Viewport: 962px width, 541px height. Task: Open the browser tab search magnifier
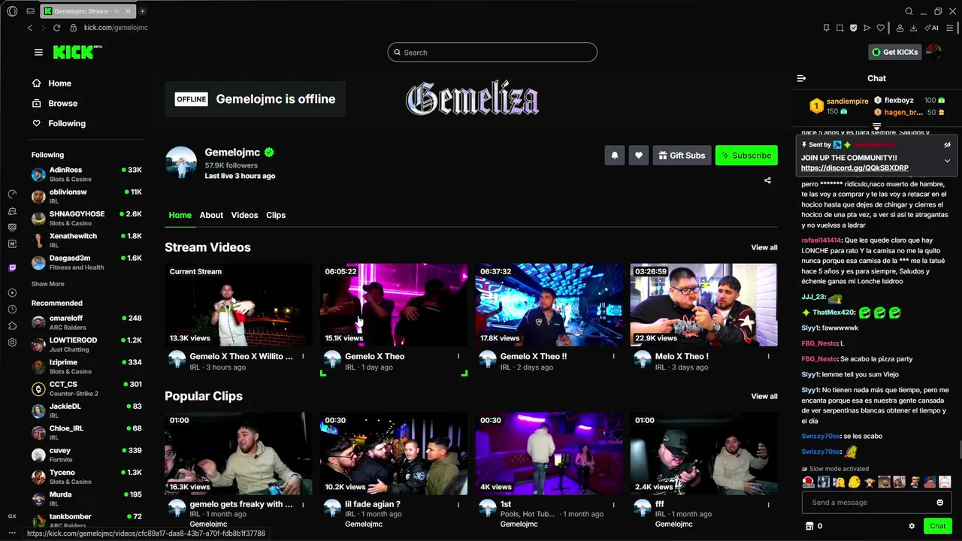pyautogui.click(x=909, y=11)
